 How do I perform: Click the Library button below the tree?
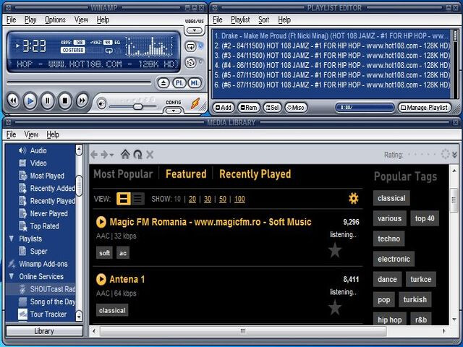pos(44,331)
